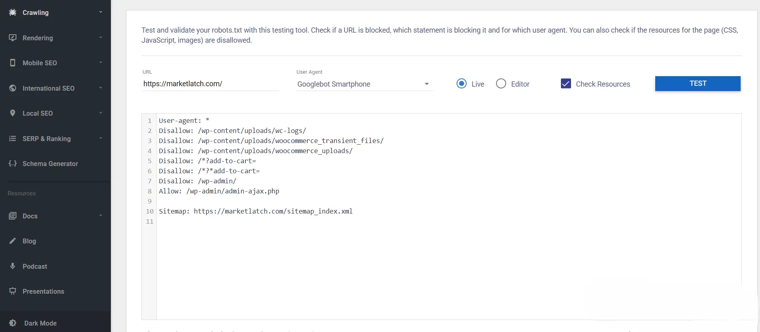Click the Crawling bug icon

12,12
